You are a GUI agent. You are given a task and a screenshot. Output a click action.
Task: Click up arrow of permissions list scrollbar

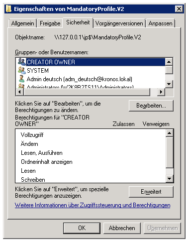pos(170,133)
